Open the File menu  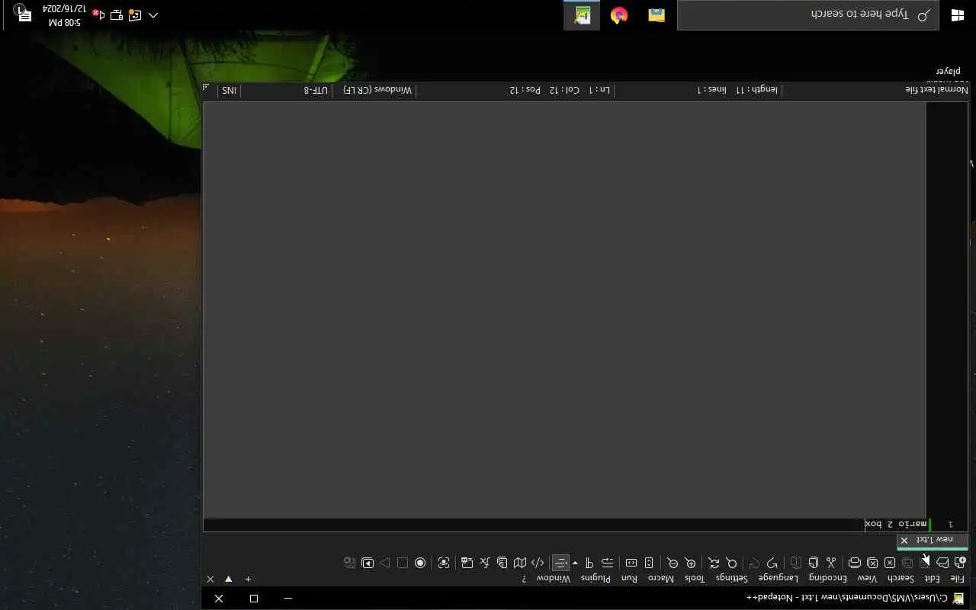coord(956,578)
